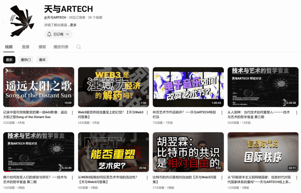Screen dimensions: 301x193
Task: Switch to the 直播 tab
Action: tap(26, 47)
